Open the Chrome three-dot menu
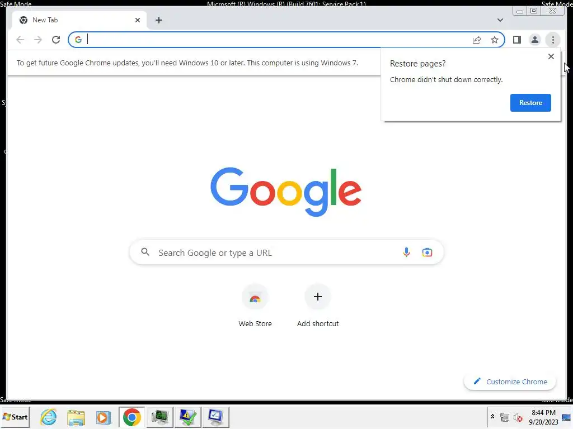Image resolution: width=573 pixels, height=429 pixels. pos(553,40)
